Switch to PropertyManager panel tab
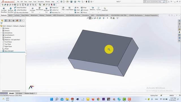 pyautogui.click(x=6, y=21)
